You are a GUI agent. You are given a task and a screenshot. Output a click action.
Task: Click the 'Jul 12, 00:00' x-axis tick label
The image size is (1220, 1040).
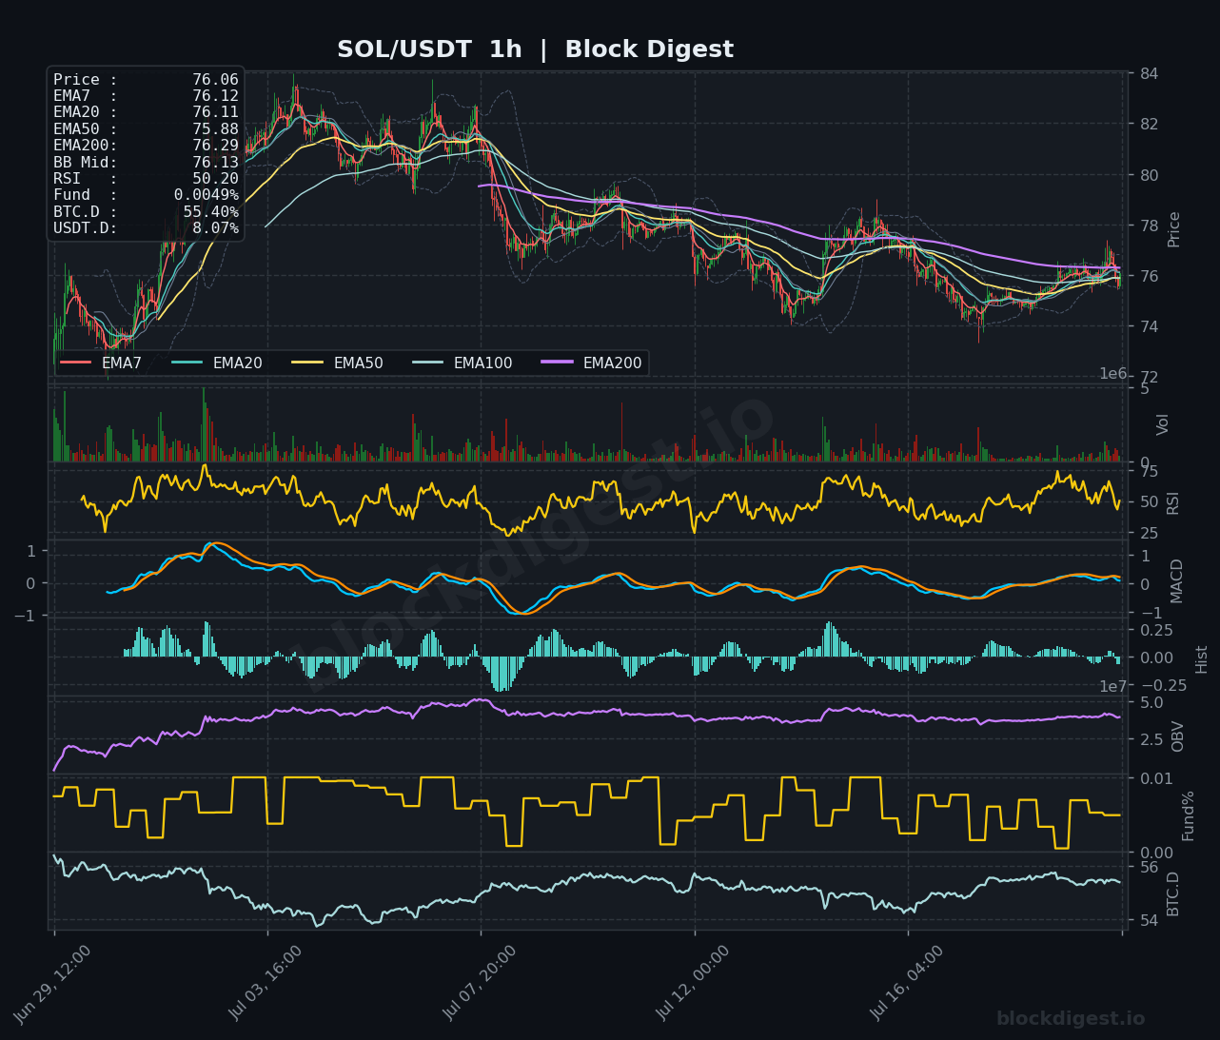point(693,984)
